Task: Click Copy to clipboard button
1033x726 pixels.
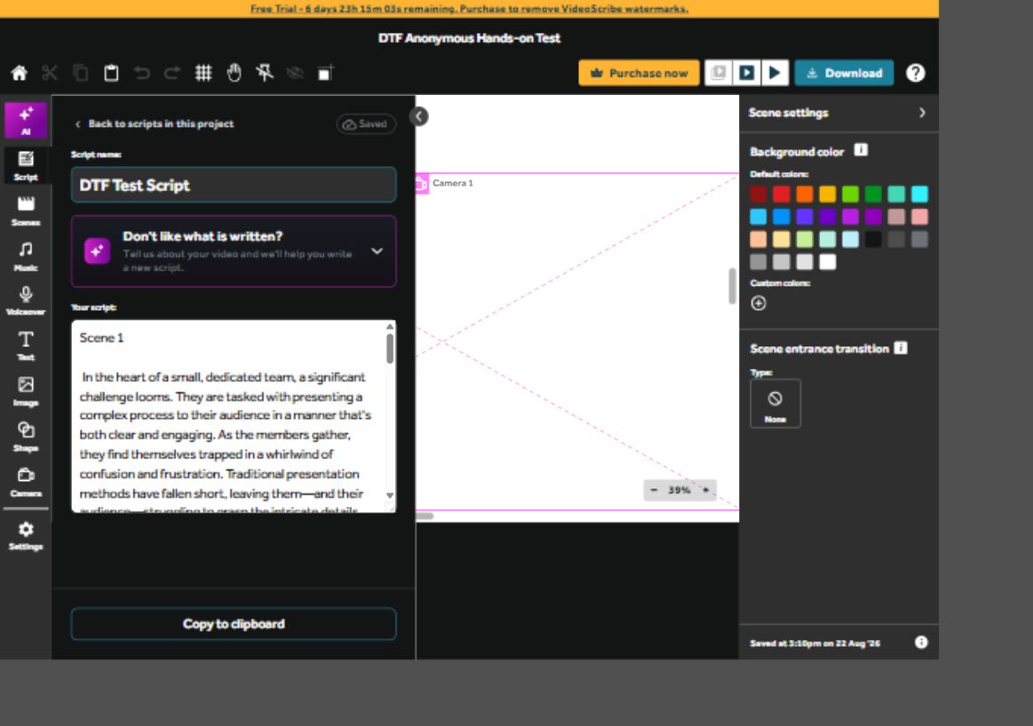Action: pos(234,624)
